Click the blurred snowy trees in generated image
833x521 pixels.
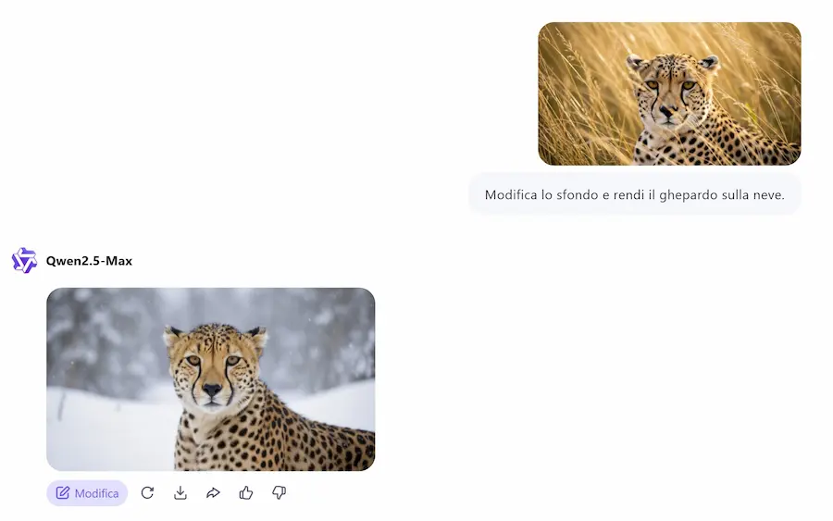click(106, 335)
